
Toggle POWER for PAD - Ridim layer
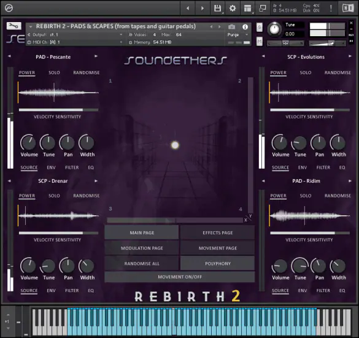tap(278, 196)
